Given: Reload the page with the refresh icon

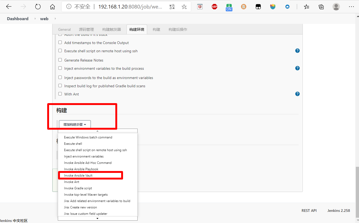Looking at the screenshot, I should pos(38,7).
